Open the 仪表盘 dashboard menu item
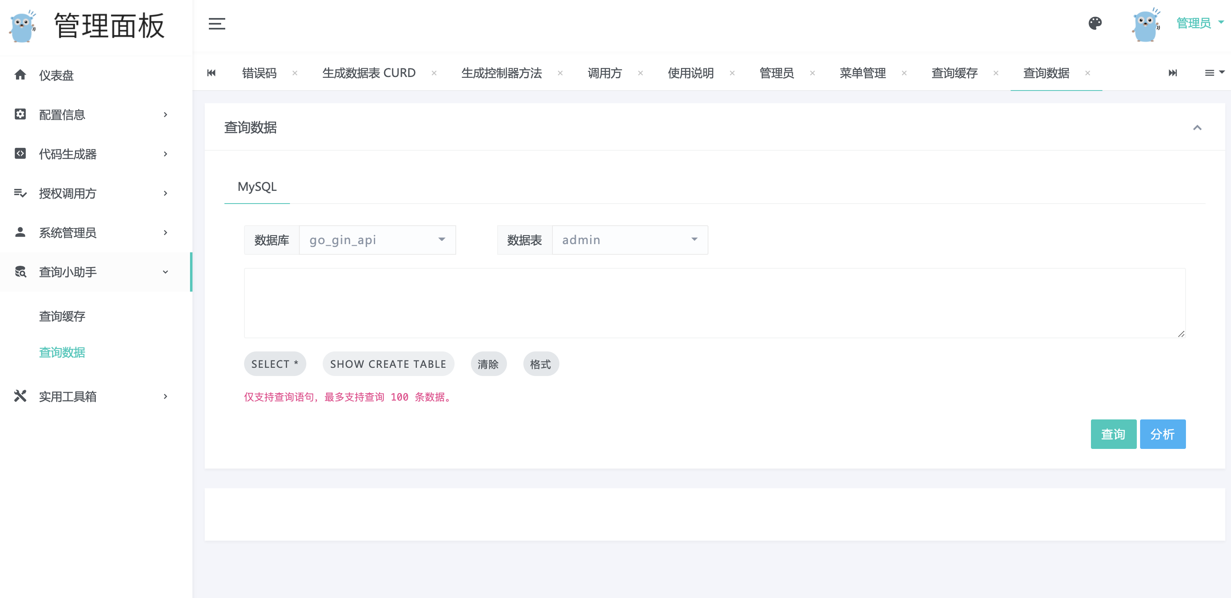 pyautogui.click(x=95, y=75)
